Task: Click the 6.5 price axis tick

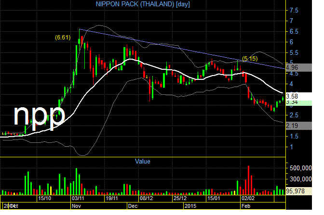Action: [294, 32]
